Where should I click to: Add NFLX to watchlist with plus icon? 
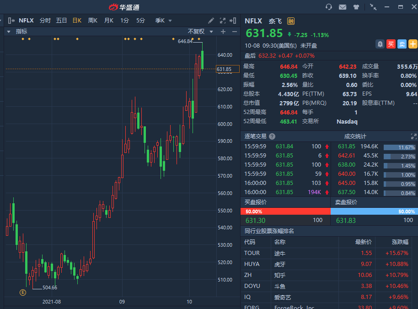[413, 44]
